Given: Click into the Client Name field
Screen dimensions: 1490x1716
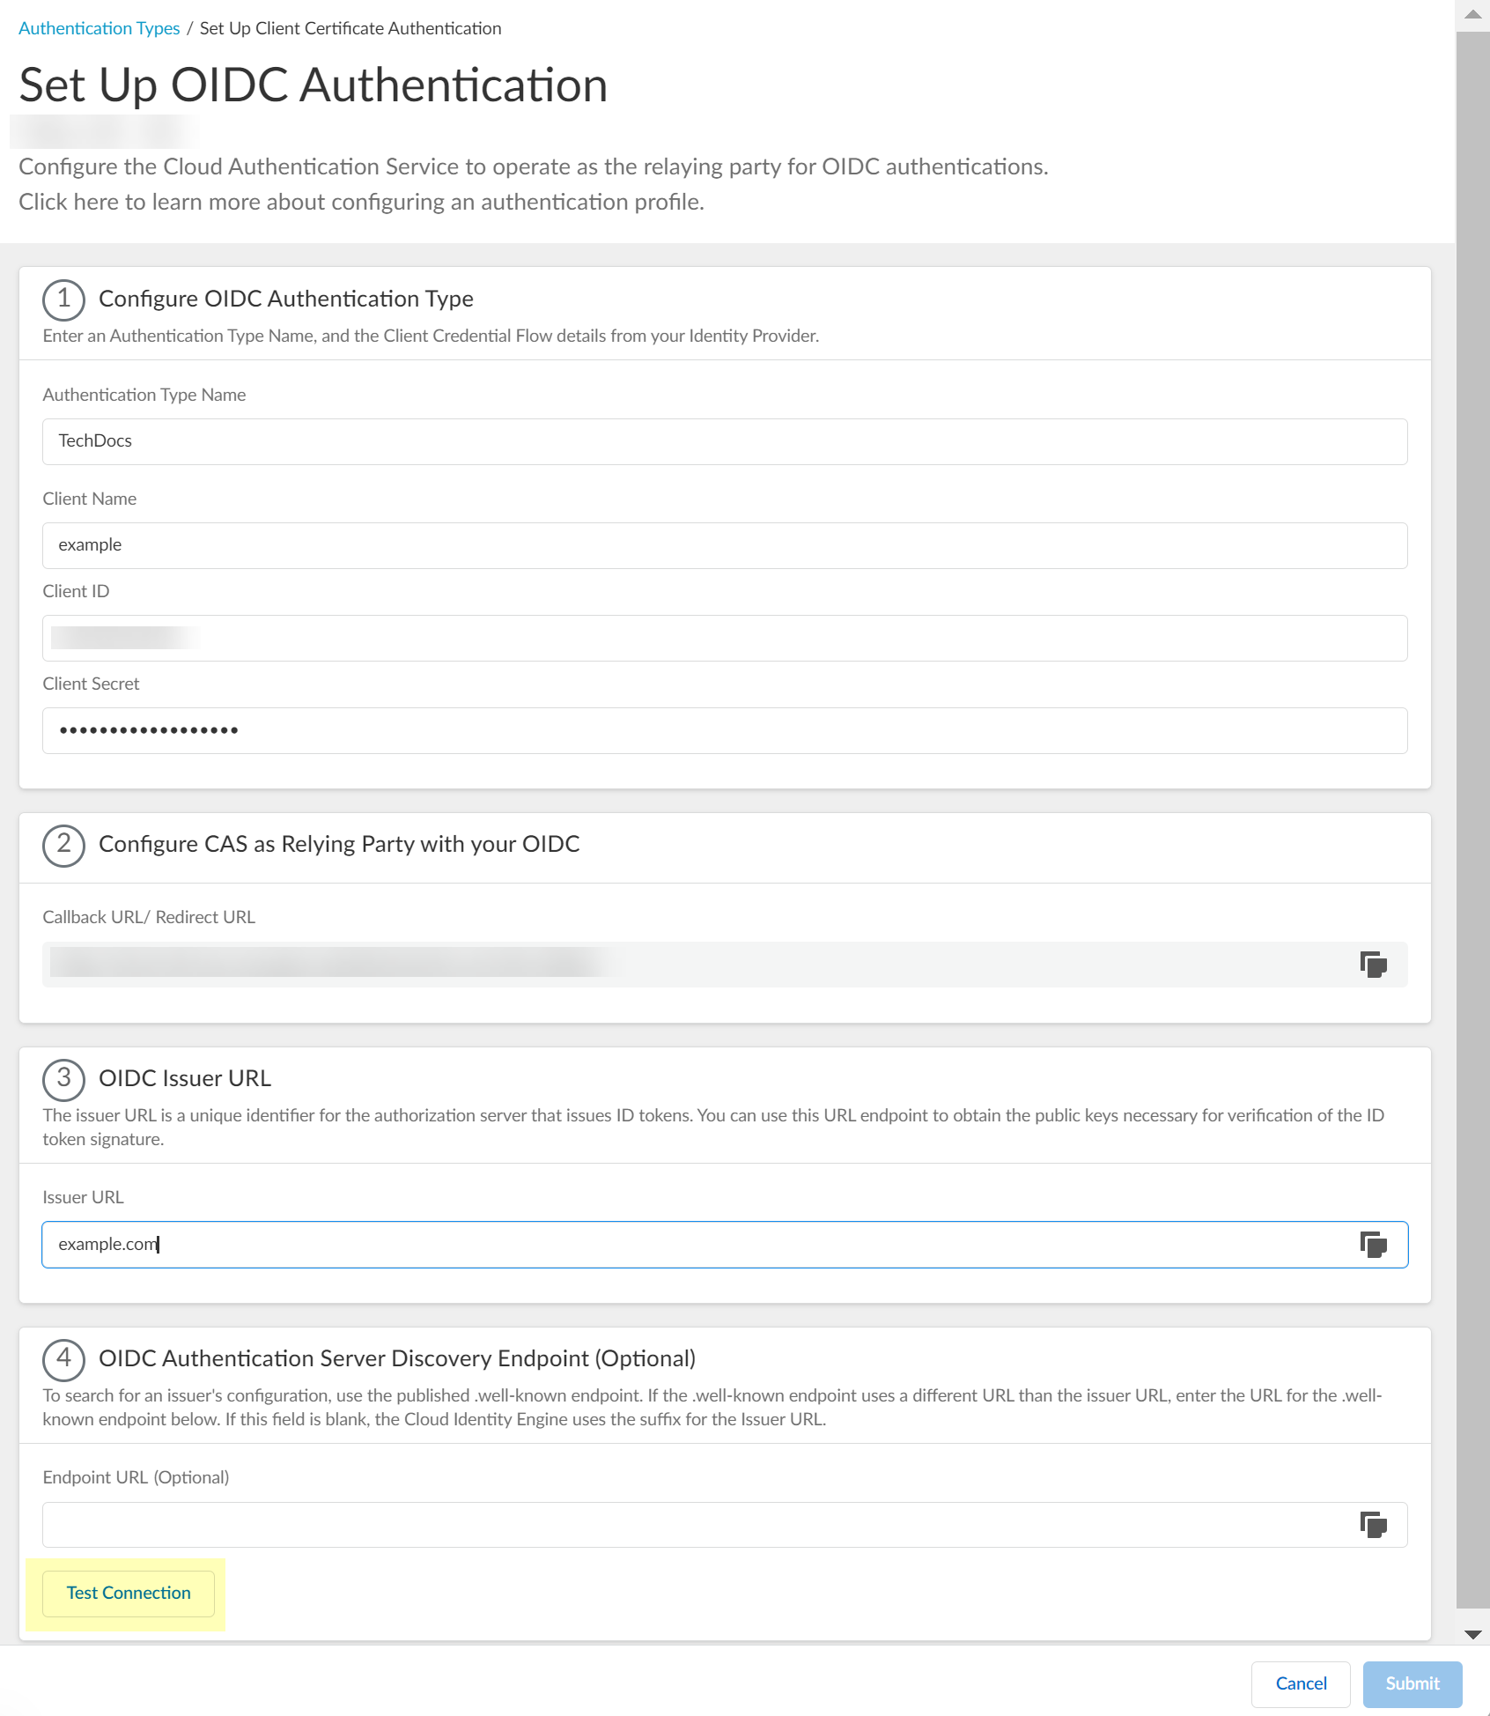Looking at the screenshot, I should (724, 545).
